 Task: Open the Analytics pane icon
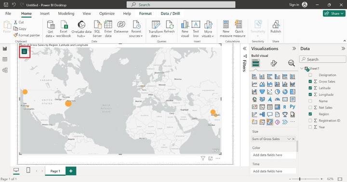coord(291,63)
